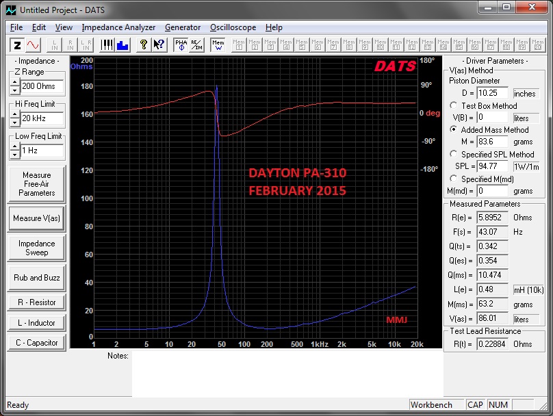Click the added mass M input field

[x=492, y=142]
